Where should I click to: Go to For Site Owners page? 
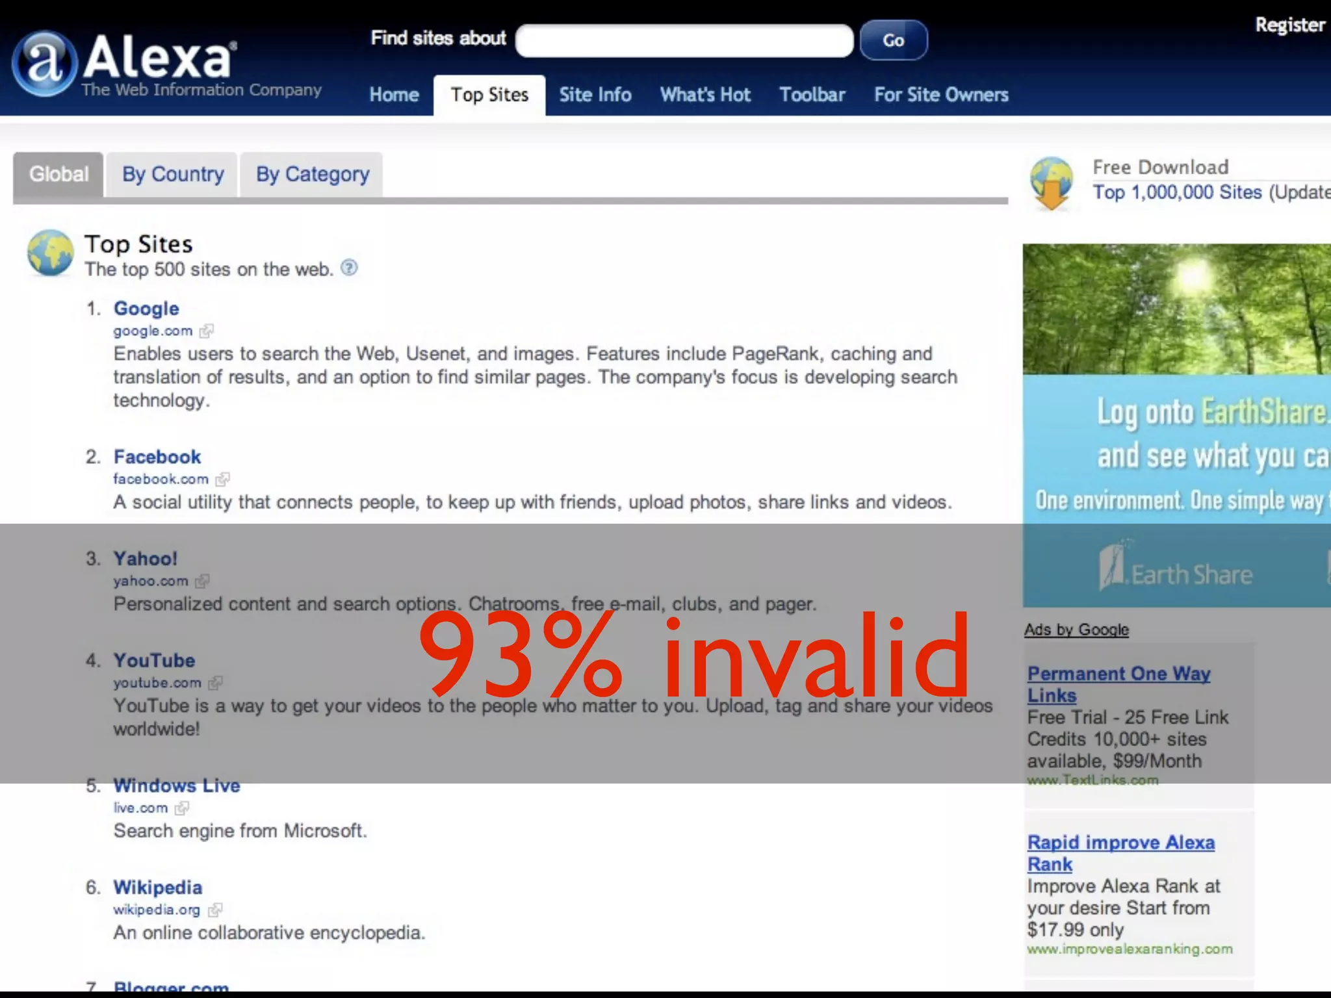(x=940, y=95)
